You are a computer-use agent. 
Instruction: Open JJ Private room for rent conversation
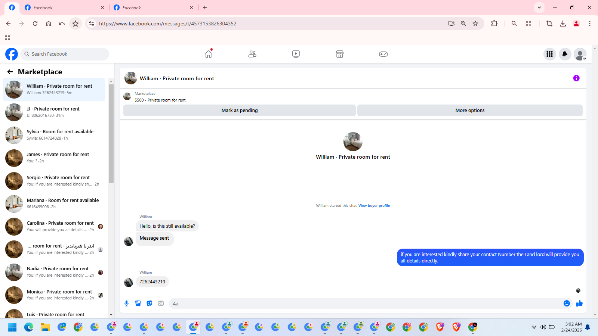click(x=54, y=112)
